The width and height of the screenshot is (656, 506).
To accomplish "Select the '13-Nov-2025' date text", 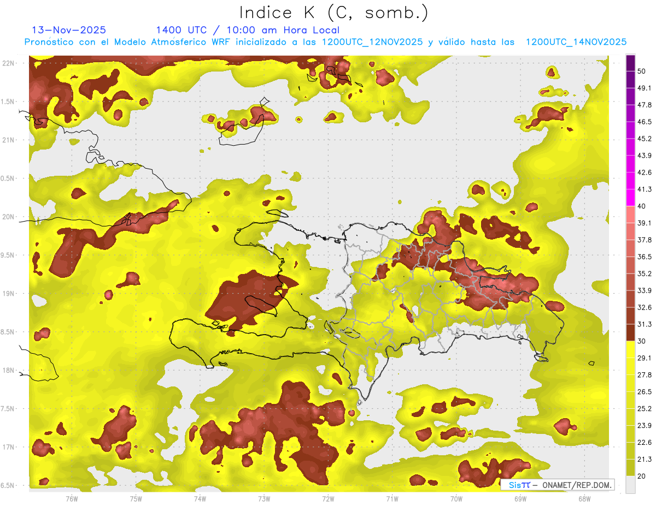I will tap(69, 30).
